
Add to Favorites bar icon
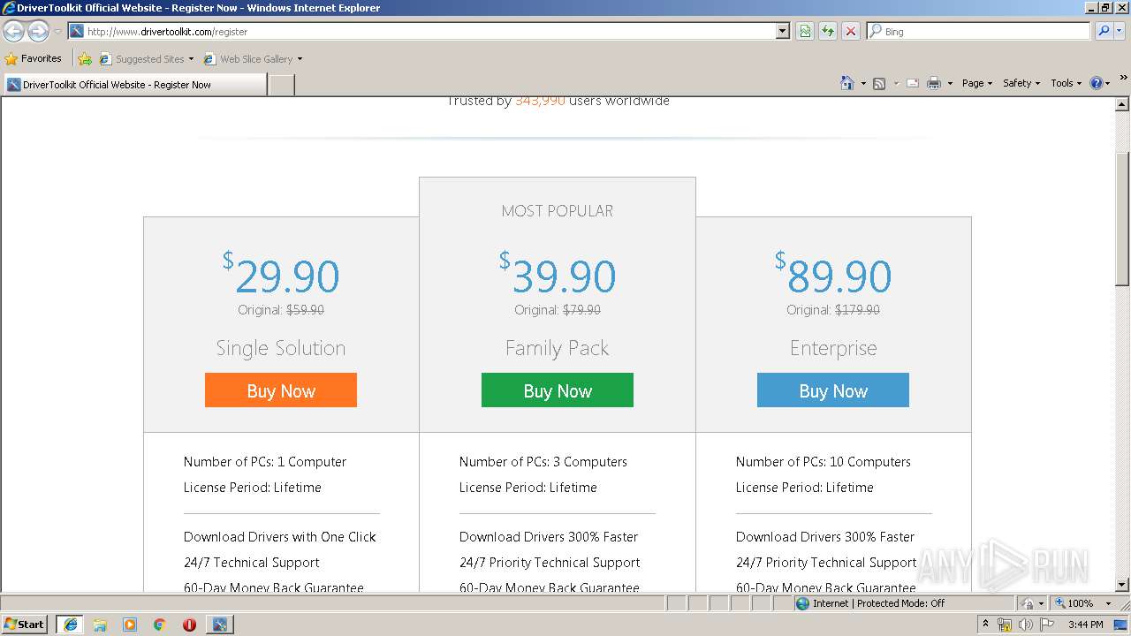point(85,59)
